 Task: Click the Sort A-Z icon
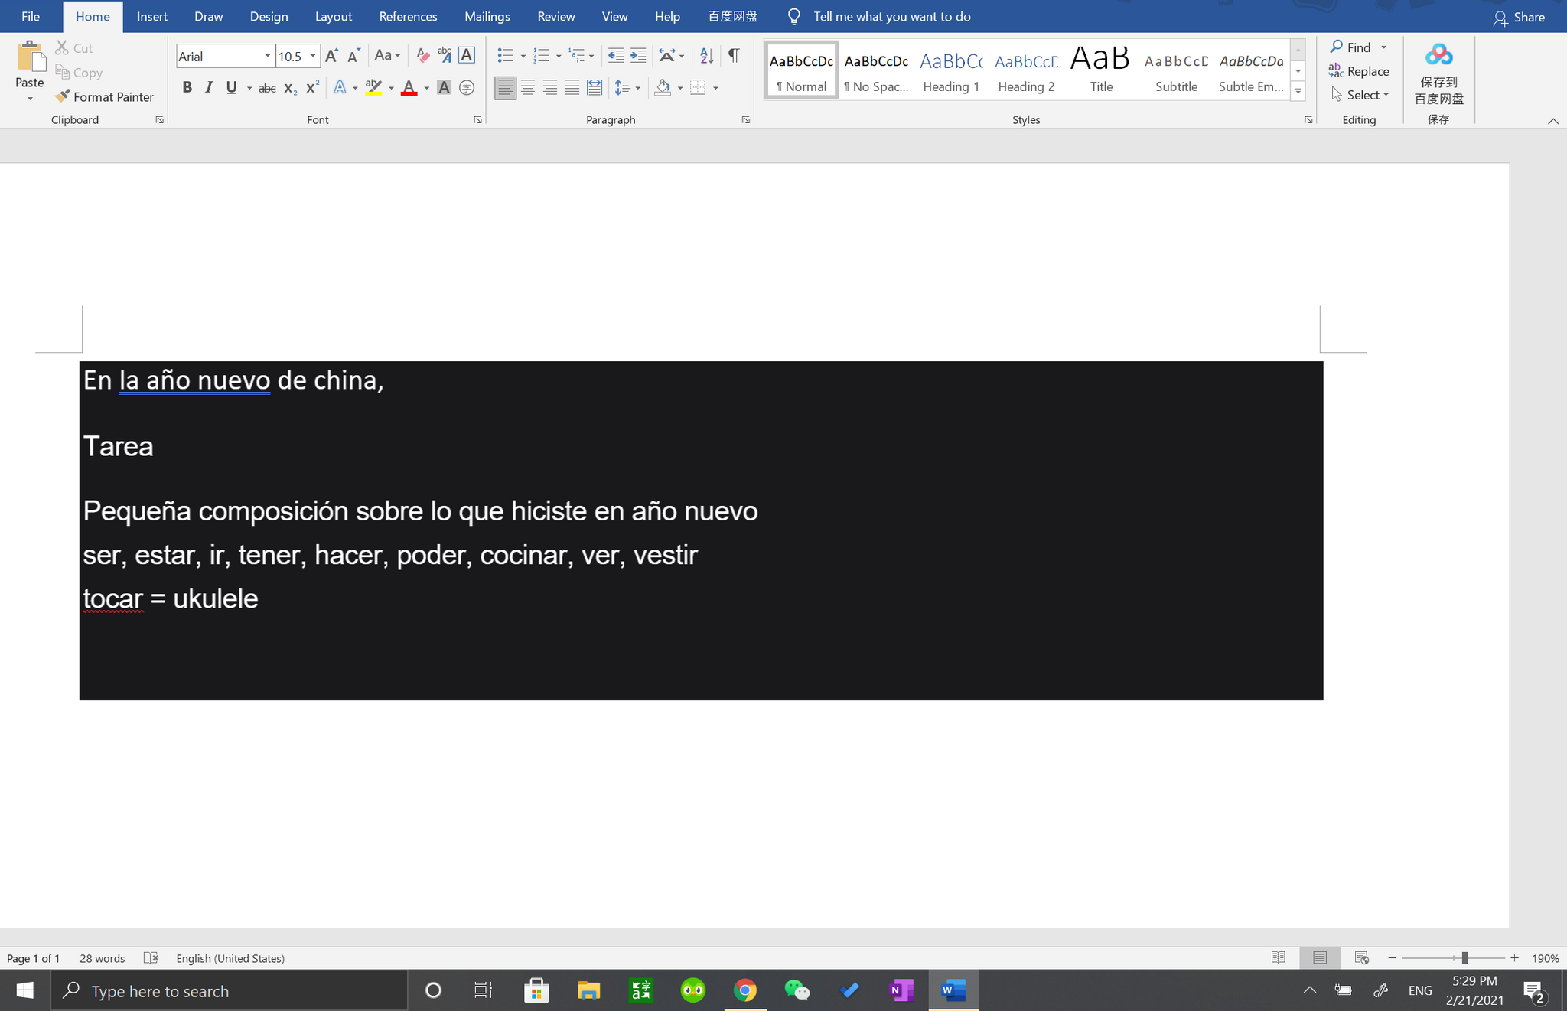tap(706, 56)
